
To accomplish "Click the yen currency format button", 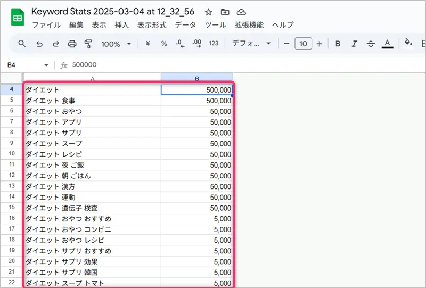I will tap(148, 44).
